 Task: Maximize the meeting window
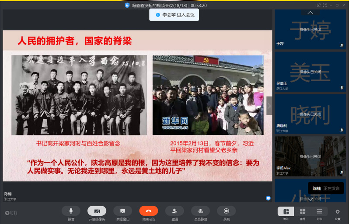[x=337, y=5]
